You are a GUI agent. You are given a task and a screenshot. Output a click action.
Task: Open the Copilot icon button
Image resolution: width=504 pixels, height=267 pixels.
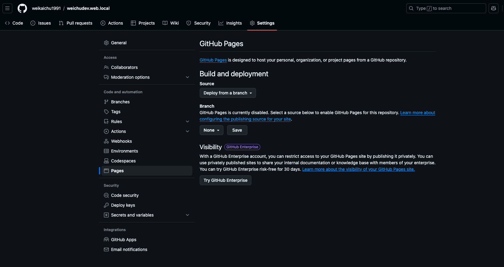tap(494, 8)
